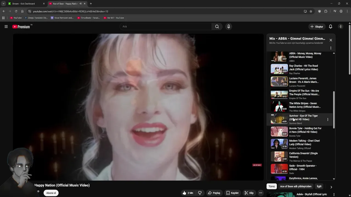This screenshot has height=197, width=351.
Task: Click the Paylaş share button
Action: [214, 193]
